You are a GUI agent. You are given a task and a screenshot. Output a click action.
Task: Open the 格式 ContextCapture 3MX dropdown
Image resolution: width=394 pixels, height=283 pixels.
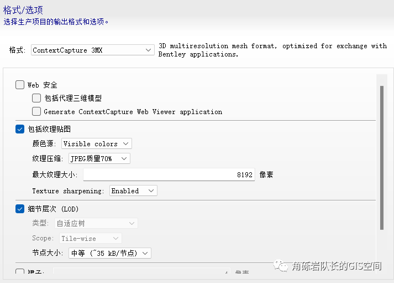pos(92,50)
